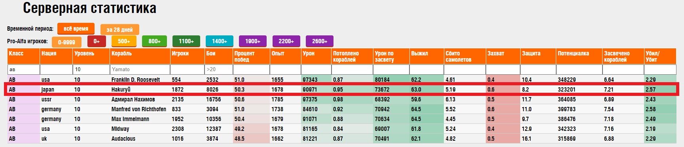This screenshot has width=684, height=147.
Task: Apply the '2600+' rating filter
Action: 320,41
